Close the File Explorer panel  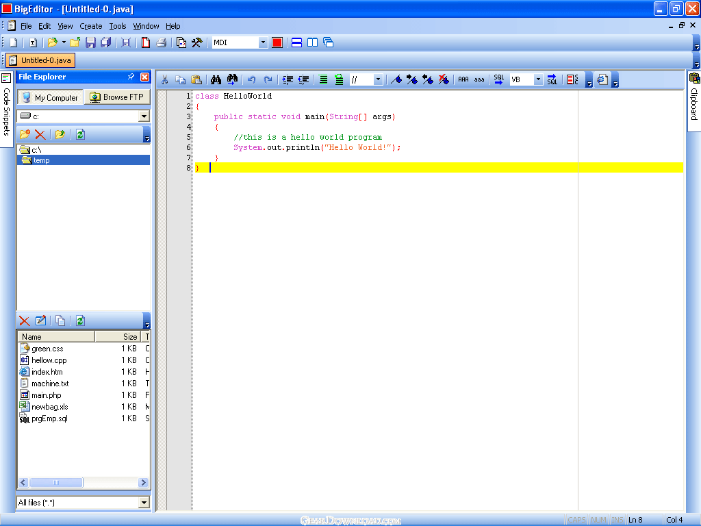[x=145, y=77]
